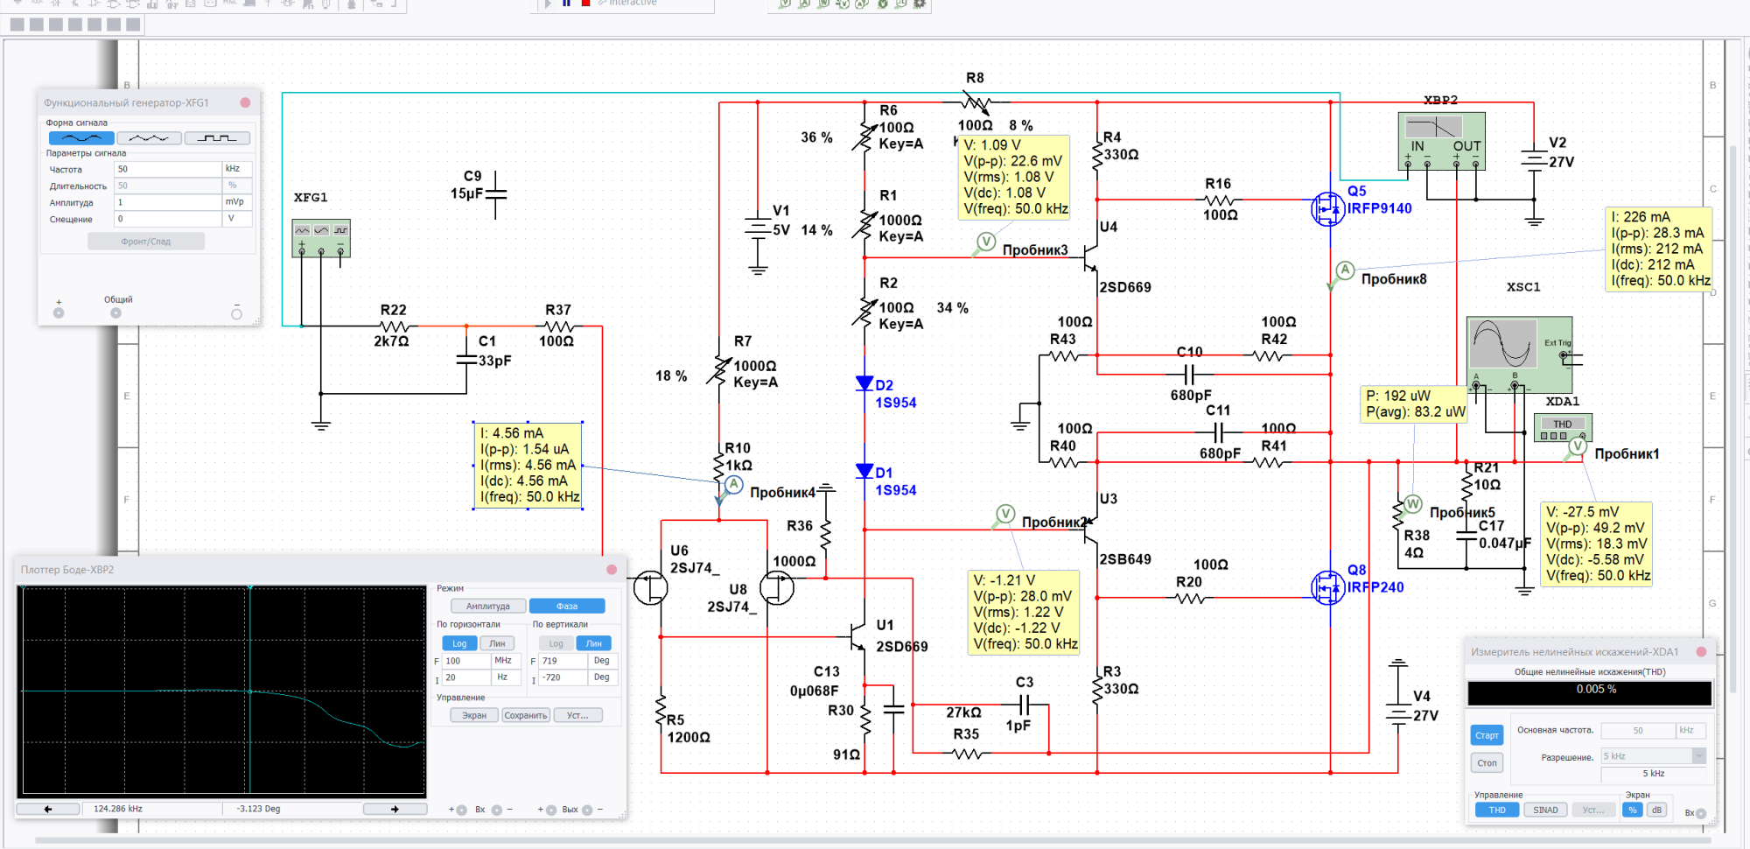Viewport: 1750px width, 849px height.
Task: Open the mVp amplitude unit selector
Action: (237, 202)
